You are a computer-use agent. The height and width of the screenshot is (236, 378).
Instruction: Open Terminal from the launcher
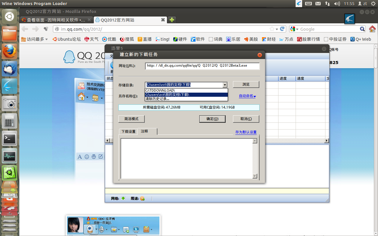tap(9, 138)
